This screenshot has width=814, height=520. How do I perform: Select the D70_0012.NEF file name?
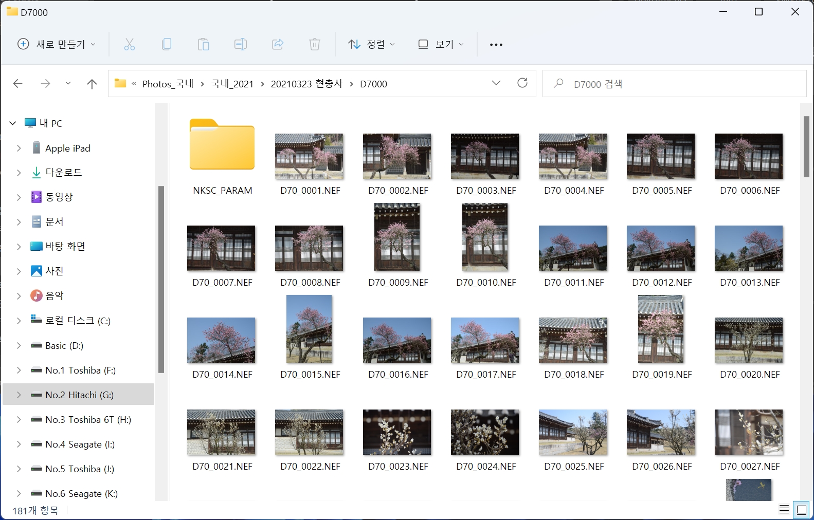click(x=662, y=283)
